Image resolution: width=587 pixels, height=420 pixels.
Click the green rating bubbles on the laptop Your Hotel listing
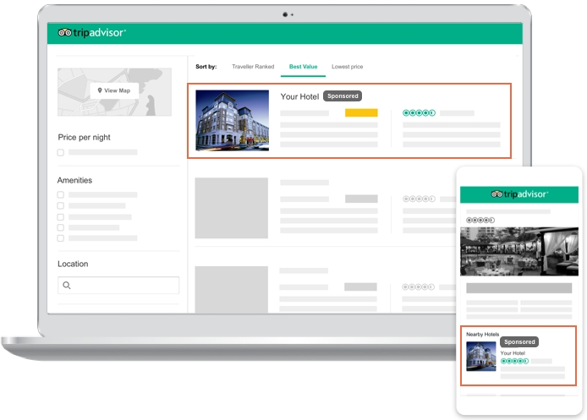pyautogui.click(x=419, y=112)
